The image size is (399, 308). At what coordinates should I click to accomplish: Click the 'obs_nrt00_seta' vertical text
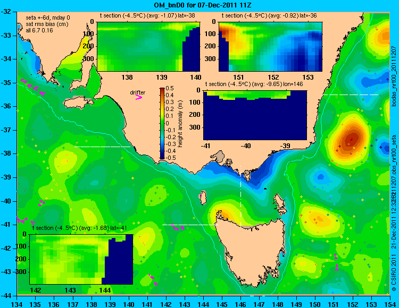tap(394, 154)
